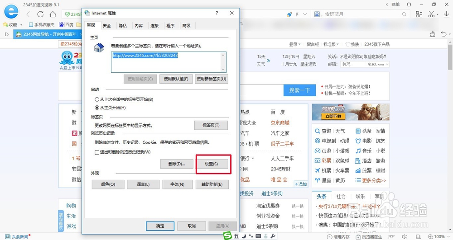Open the 标准版 version dropdown
The height and width of the screenshot is (240, 453).
[331, 44]
